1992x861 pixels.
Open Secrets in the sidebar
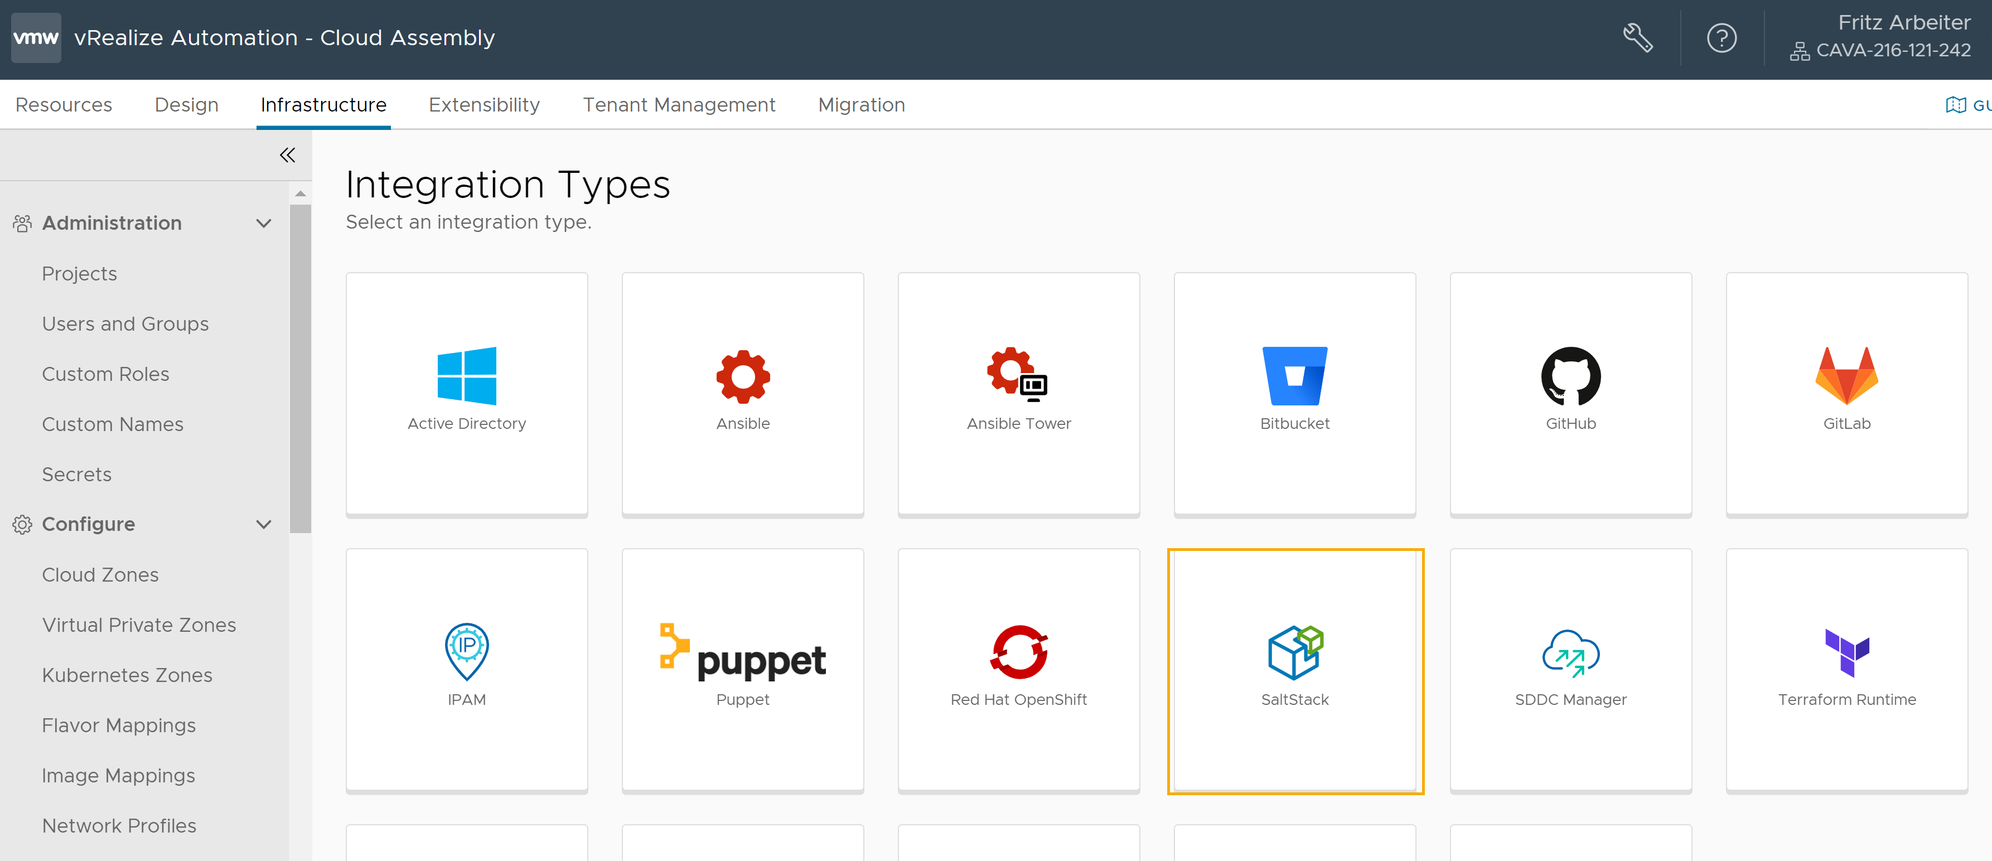[76, 474]
